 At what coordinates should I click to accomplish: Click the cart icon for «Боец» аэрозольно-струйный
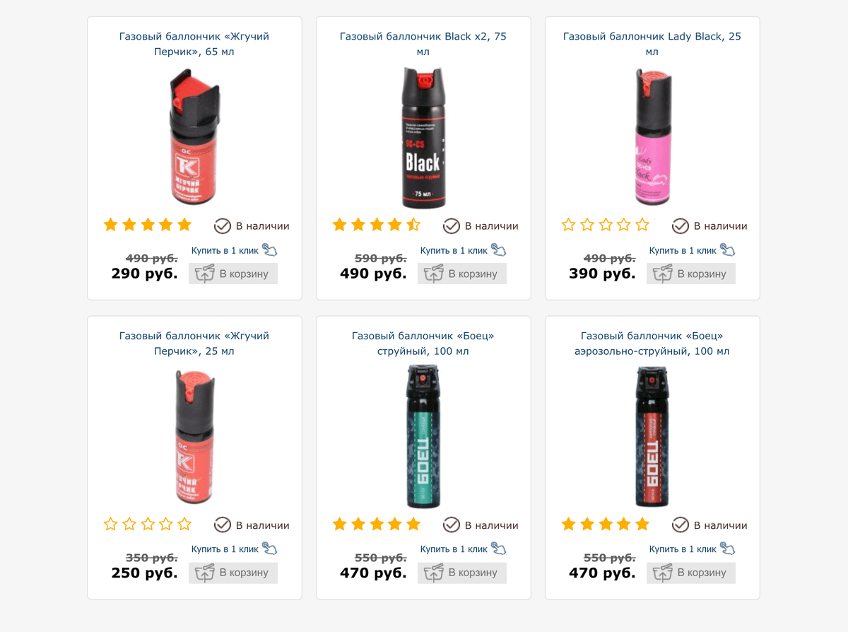click(x=662, y=573)
